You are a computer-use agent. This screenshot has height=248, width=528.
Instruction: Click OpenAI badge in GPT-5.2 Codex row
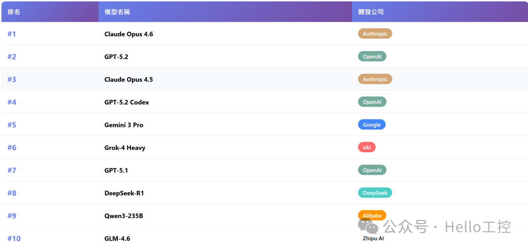coord(372,102)
